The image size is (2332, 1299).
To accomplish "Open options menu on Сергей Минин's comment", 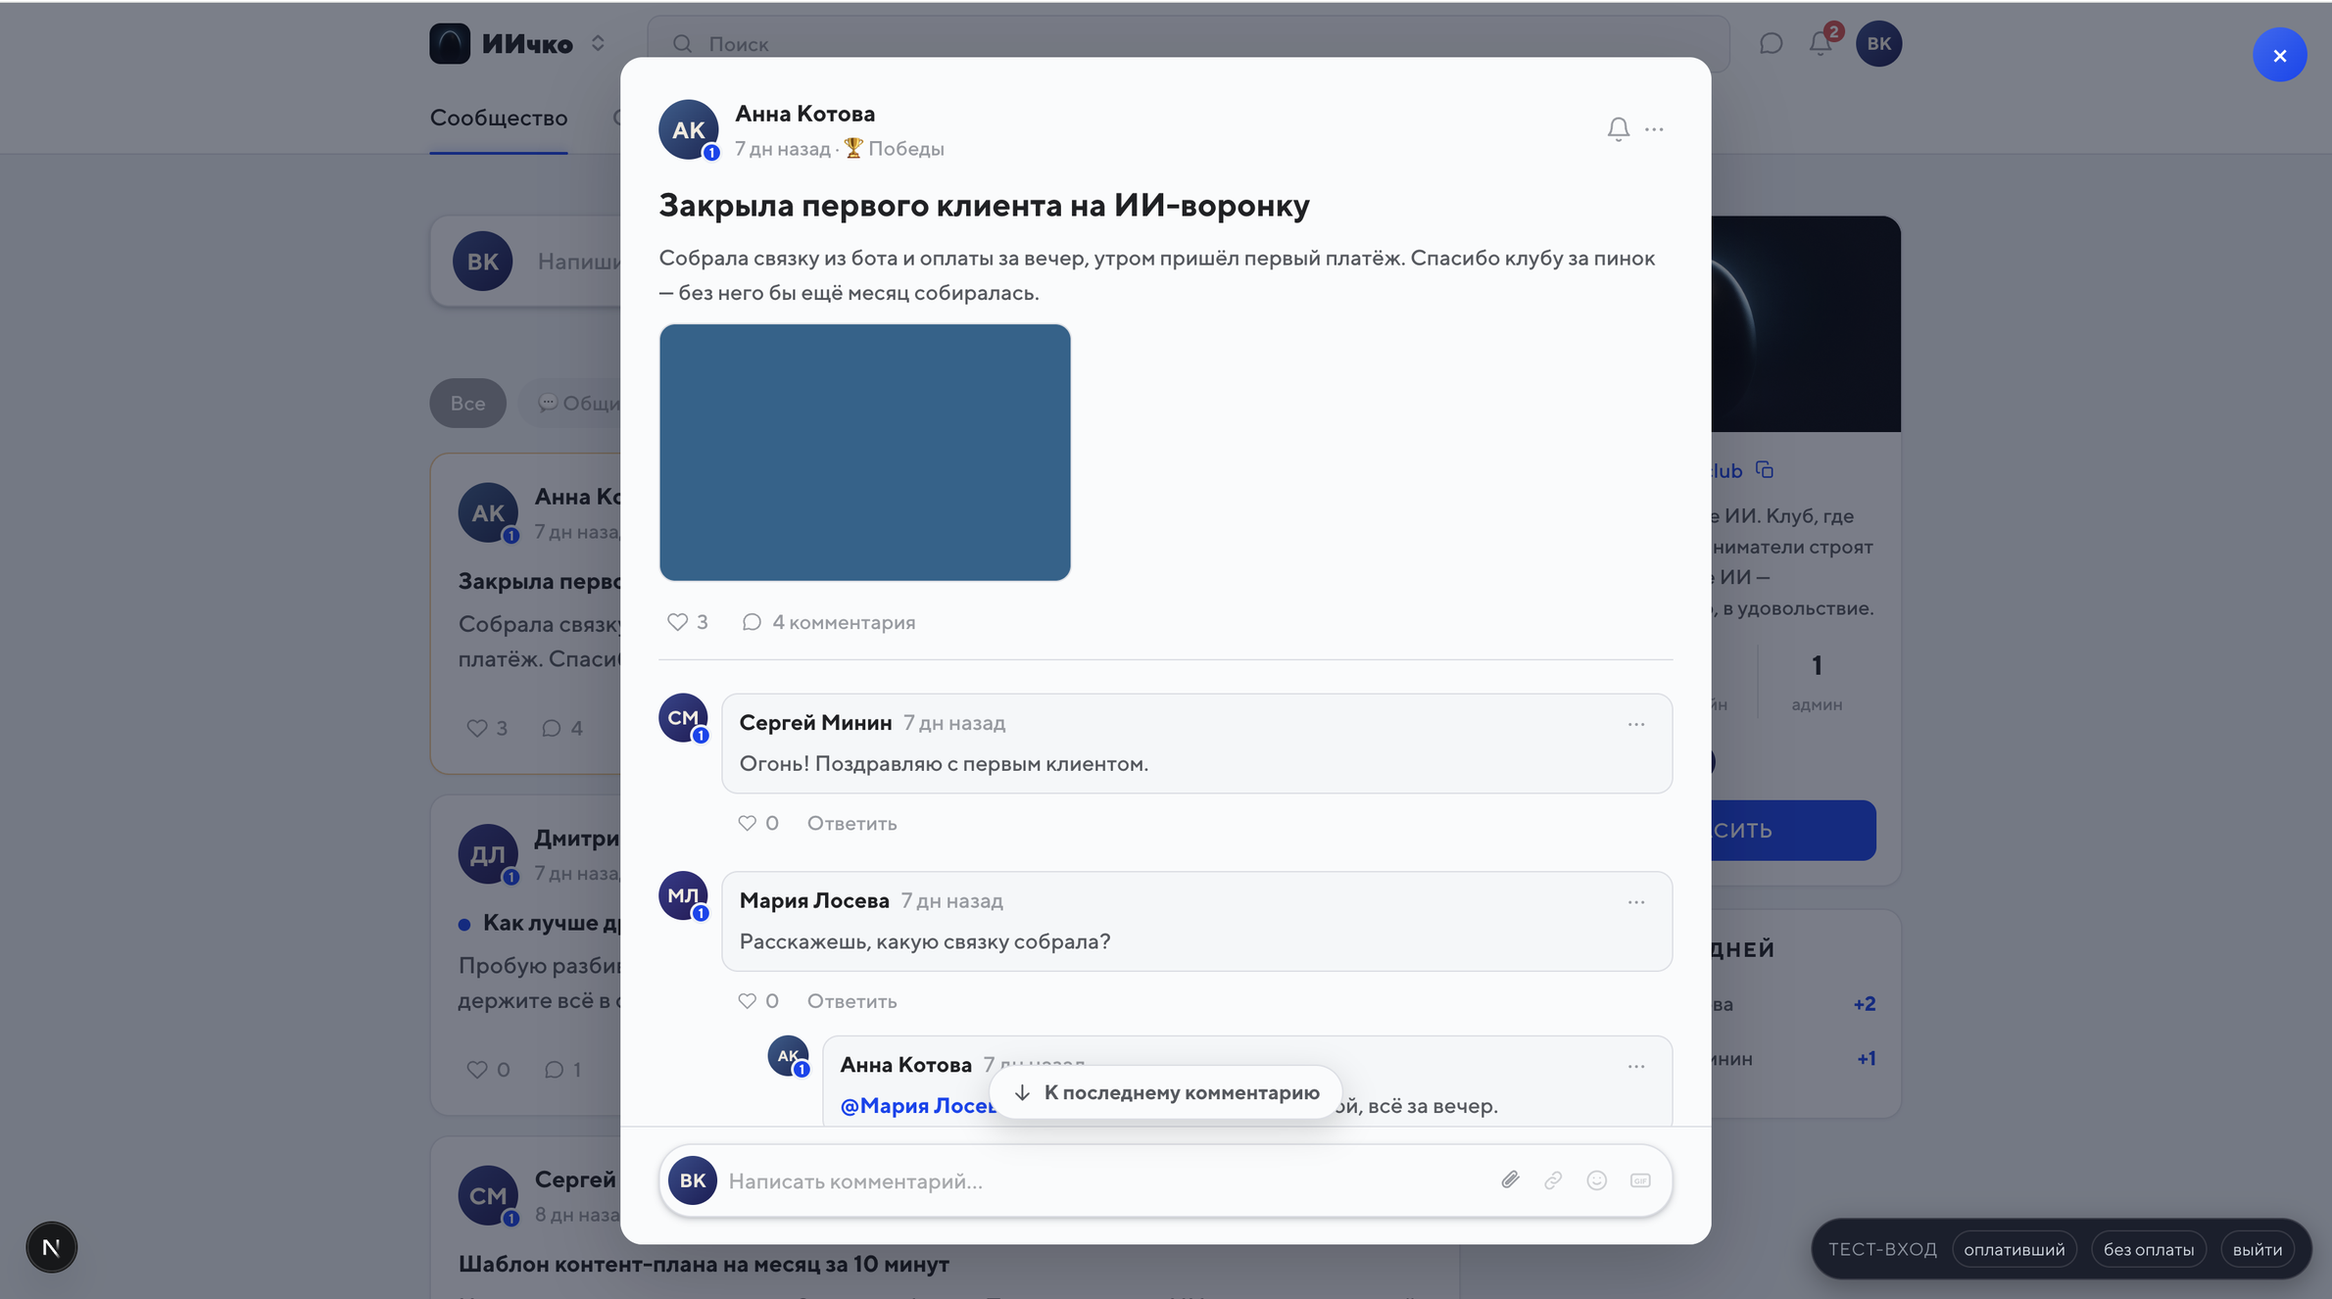I will pyautogui.click(x=1636, y=724).
